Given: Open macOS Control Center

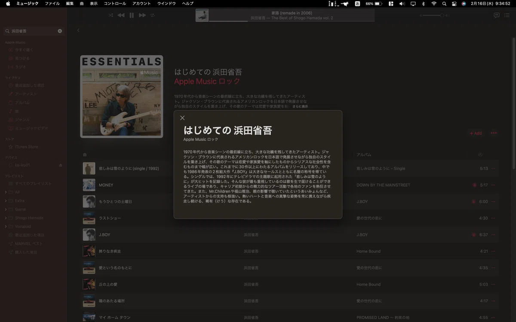Looking at the screenshot, I should (x=455, y=3).
